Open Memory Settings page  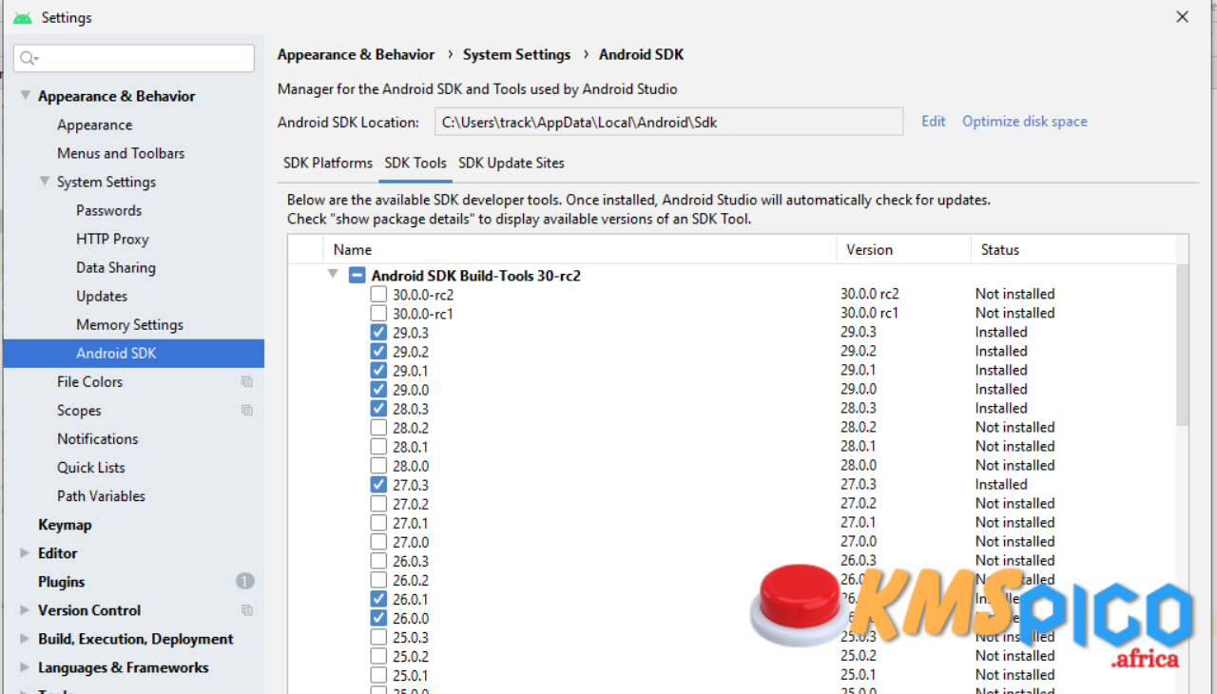point(129,325)
